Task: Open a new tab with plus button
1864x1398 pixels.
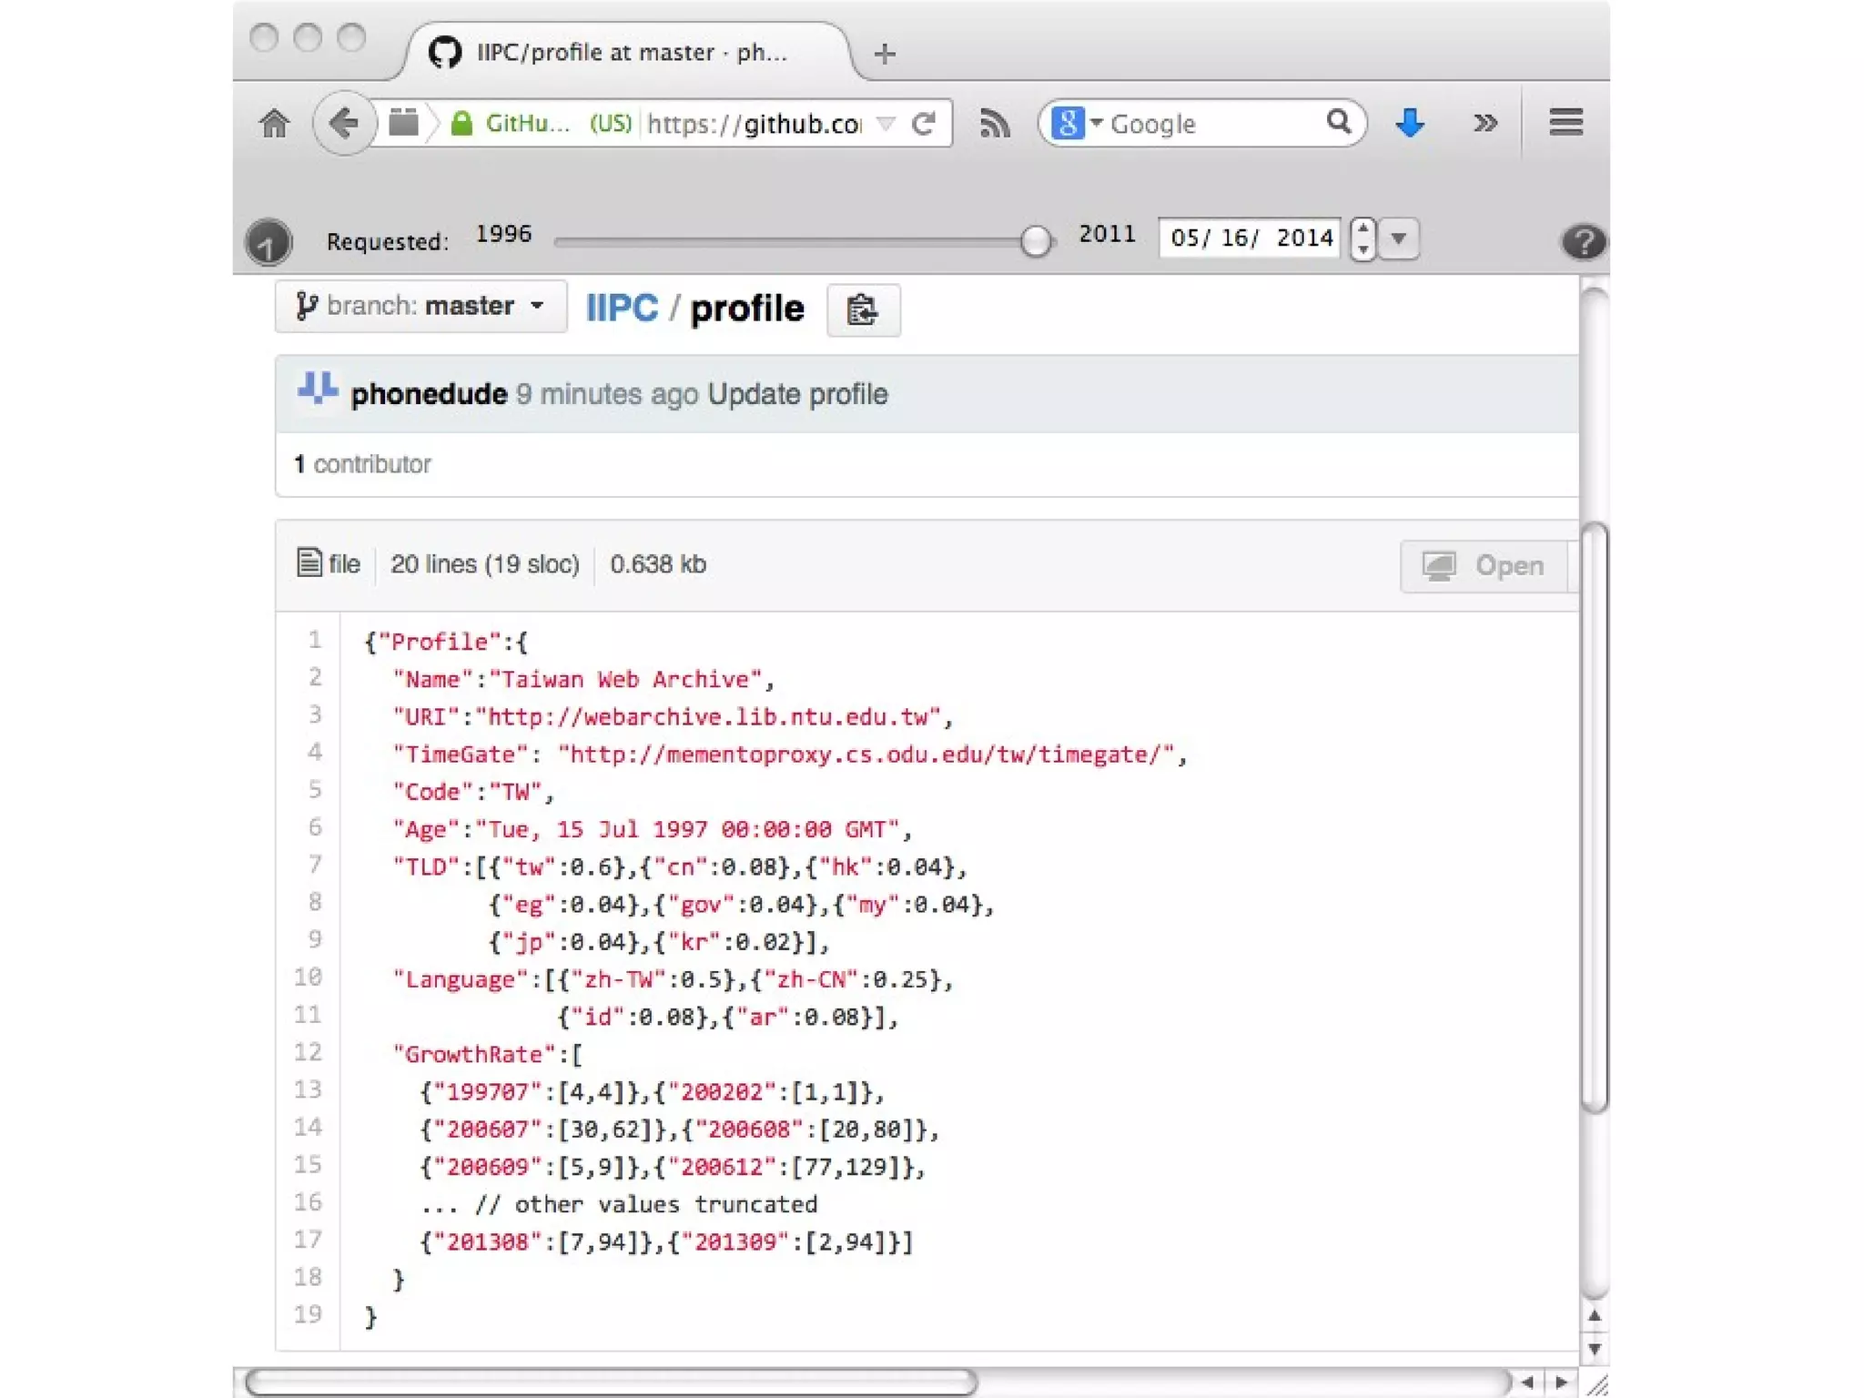Action: coord(885,54)
